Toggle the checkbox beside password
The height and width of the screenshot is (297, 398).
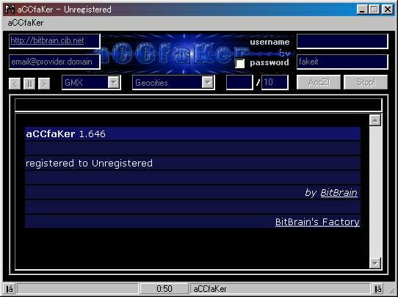(x=239, y=63)
